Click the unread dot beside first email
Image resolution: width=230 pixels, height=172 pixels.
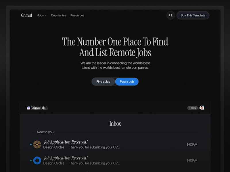(x=31, y=144)
